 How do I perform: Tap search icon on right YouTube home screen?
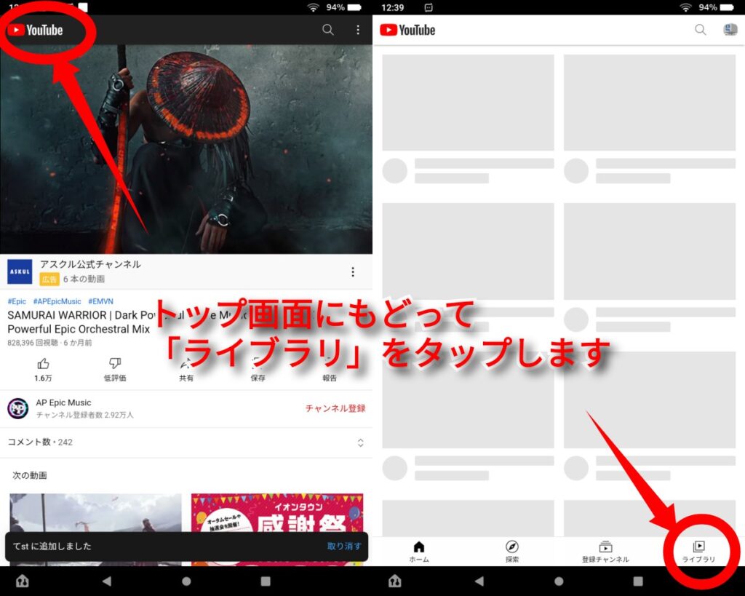[700, 30]
